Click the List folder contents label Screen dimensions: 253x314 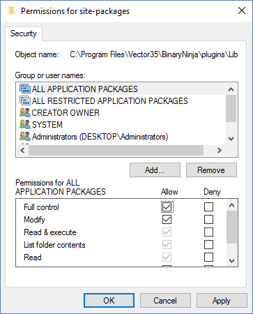pos(54,245)
